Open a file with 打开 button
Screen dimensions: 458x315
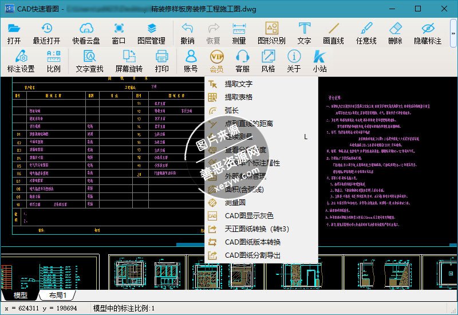pos(14,34)
